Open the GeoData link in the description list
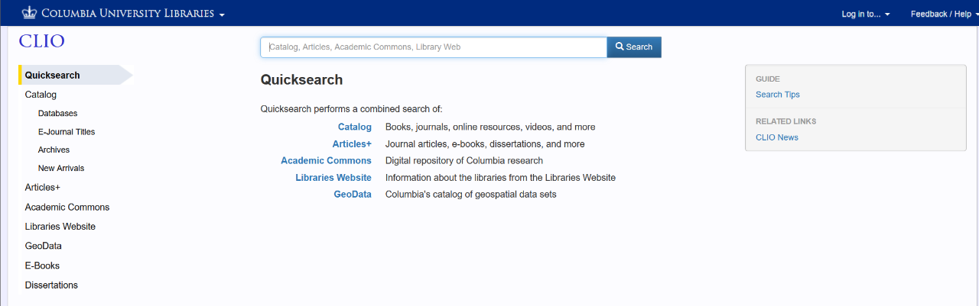Screen dimensions: 979x306 tap(353, 194)
